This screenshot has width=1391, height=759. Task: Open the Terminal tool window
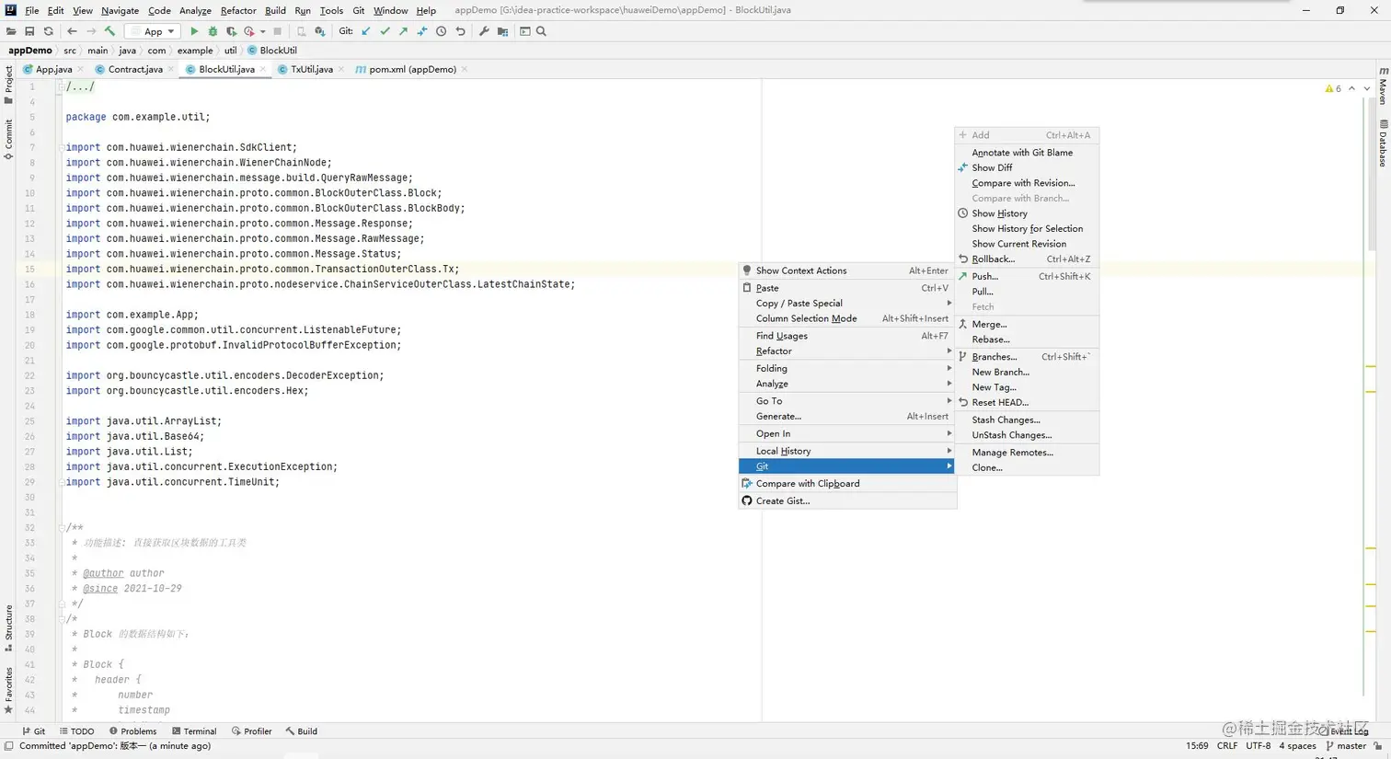[194, 731]
